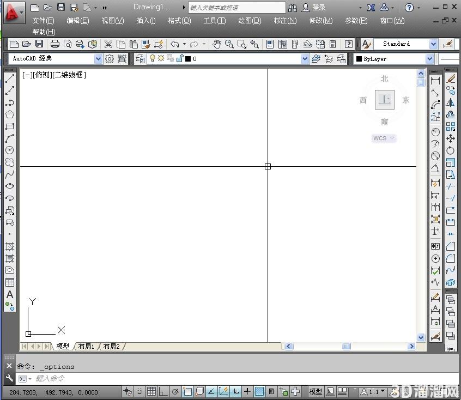Open the application menu A logo button
The height and width of the screenshot is (400, 461).
click(14, 13)
